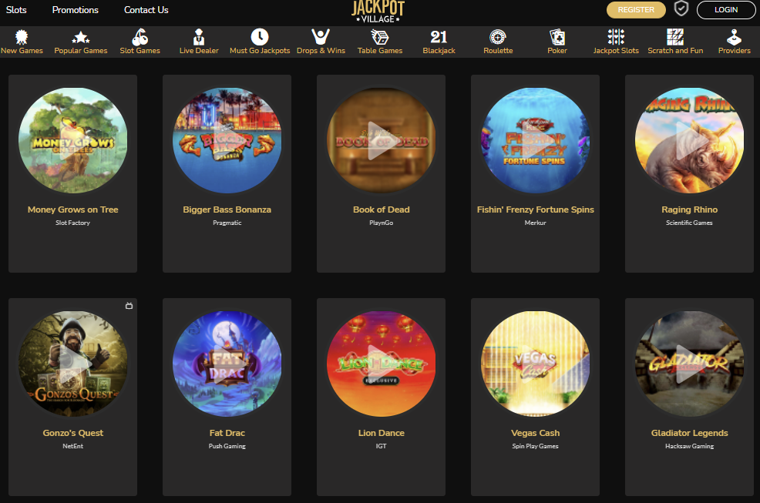The height and width of the screenshot is (503, 760).
Task: Launch the Lion Dance game thumbnail
Action: pyautogui.click(x=381, y=364)
